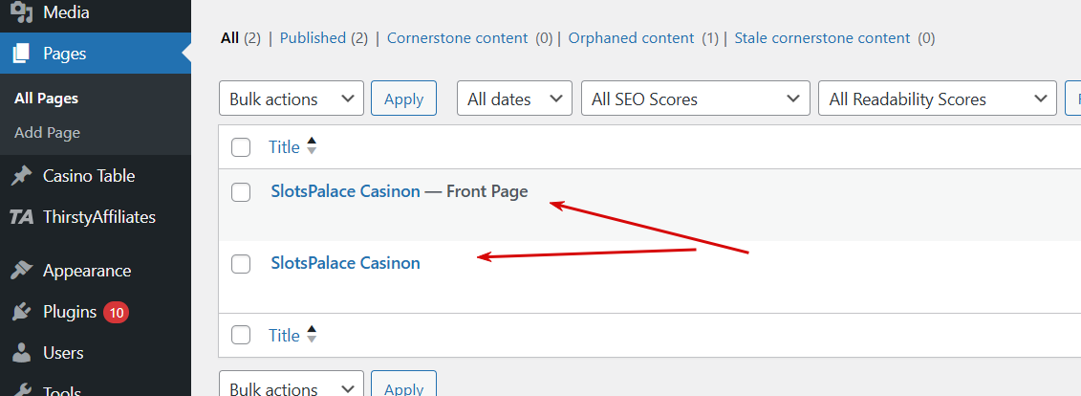The image size is (1081, 396).
Task: Open the top Bulk actions dropdown
Action: (292, 99)
